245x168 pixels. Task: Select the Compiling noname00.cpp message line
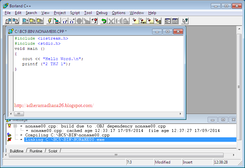coord(67,135)
